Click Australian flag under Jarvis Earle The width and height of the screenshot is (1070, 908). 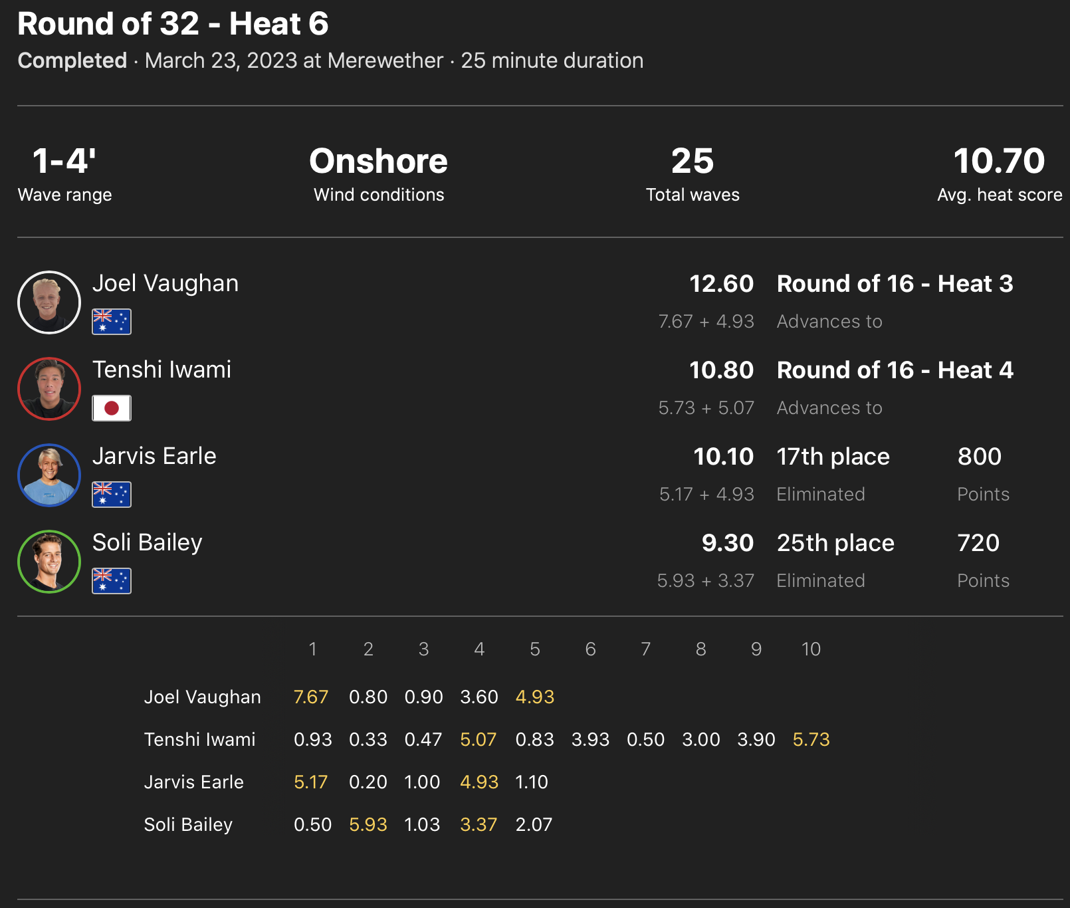(x=112, y=495)
